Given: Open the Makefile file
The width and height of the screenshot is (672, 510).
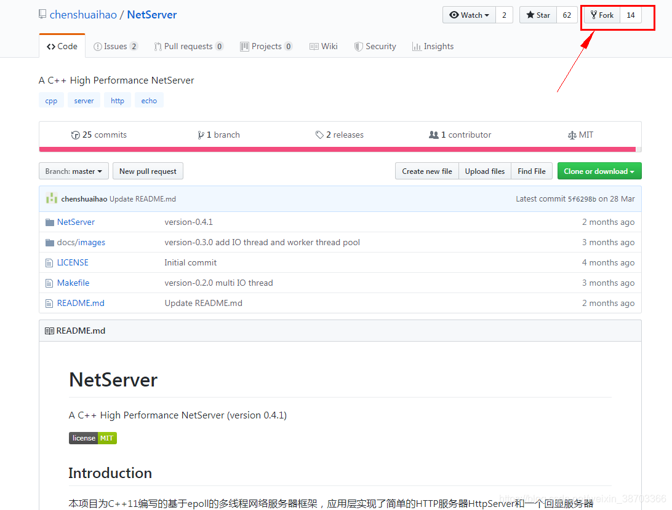Looking at the screenshot, I should [x=73, y=283].
